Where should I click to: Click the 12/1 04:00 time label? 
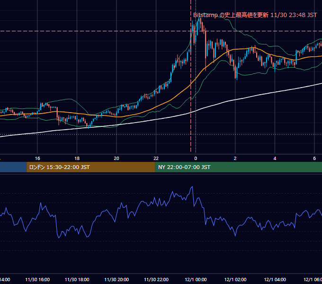click(275, 279)
